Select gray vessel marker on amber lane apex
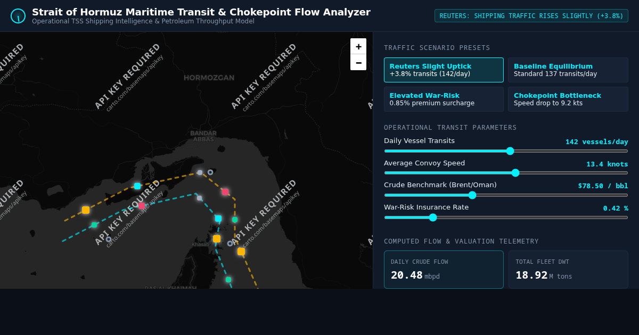The image size is (639, 335). coord(200,173)
